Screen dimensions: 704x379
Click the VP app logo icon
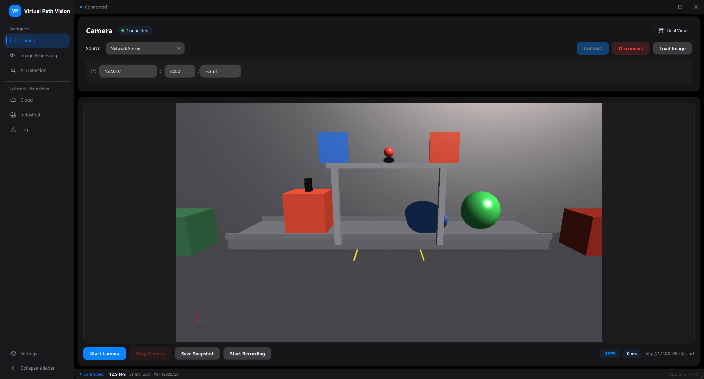[x=15, y=11]
